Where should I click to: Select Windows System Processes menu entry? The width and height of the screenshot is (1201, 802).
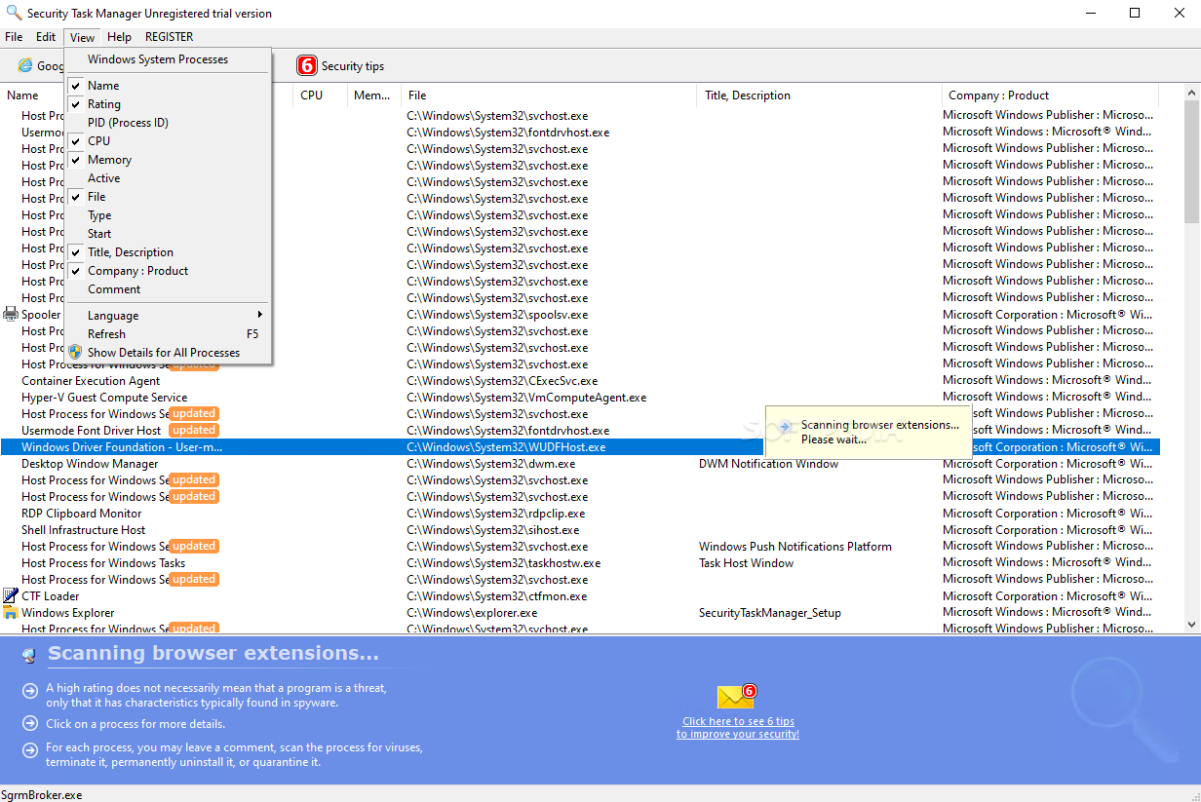(158, 59)
